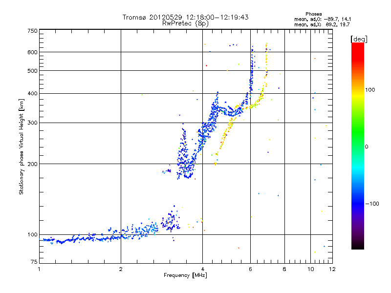Click the y-axis tick label '300'

click(33, 123)
